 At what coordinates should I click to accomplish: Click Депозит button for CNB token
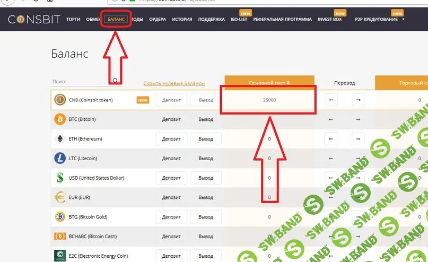(x=171, y=100)
